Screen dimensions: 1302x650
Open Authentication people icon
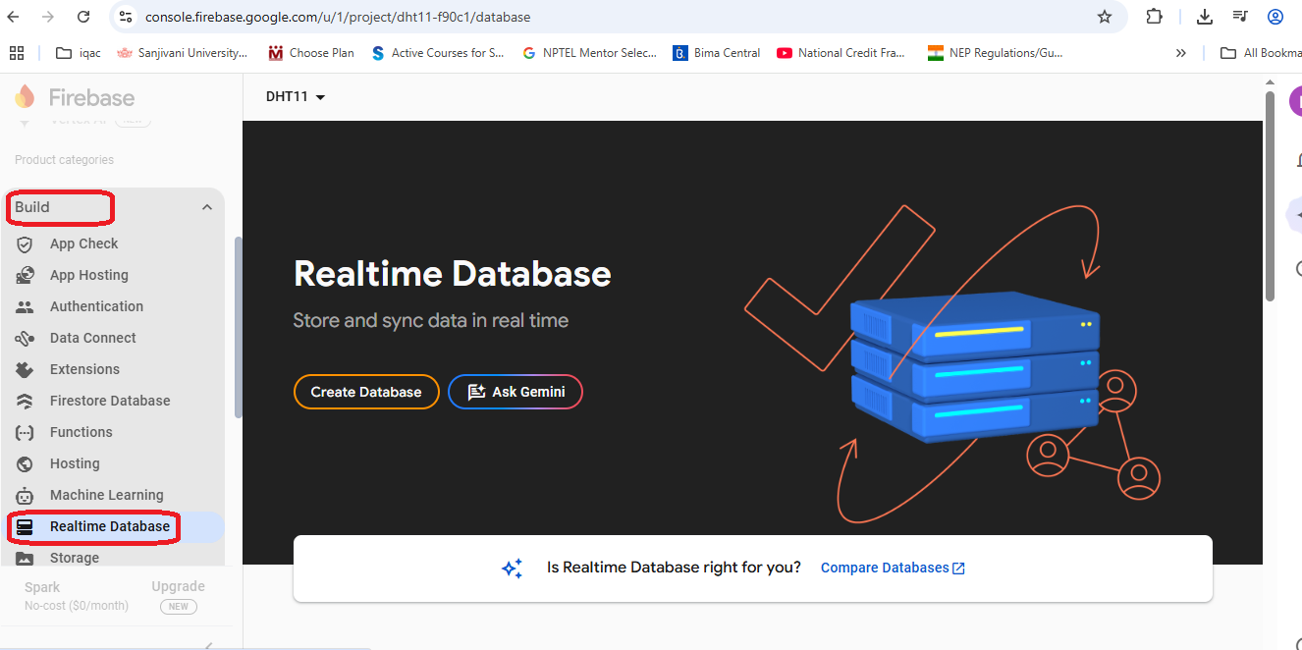(x=25, y=306)
